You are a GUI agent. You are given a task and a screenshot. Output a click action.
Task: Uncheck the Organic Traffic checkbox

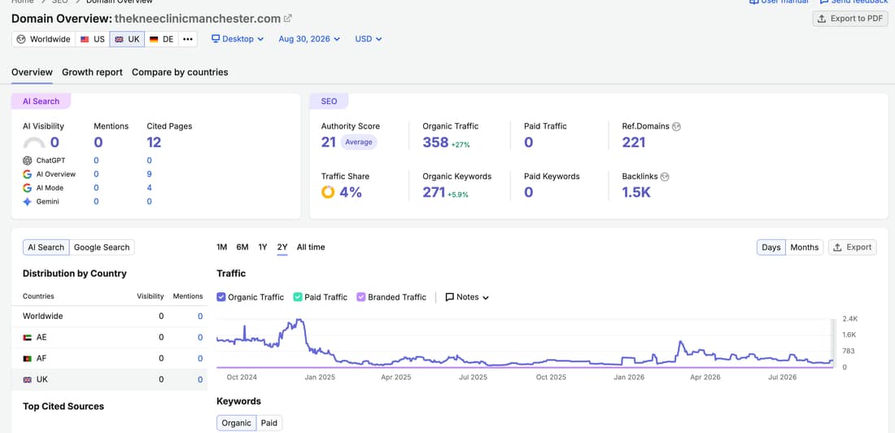pyautogui.click(x=220, y=297)
